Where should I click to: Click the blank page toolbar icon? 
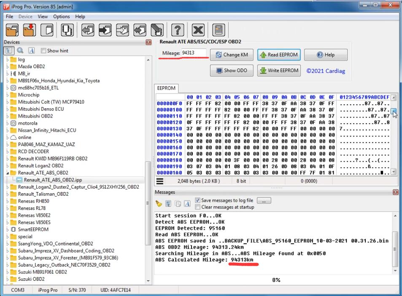(x=48, y=30)
